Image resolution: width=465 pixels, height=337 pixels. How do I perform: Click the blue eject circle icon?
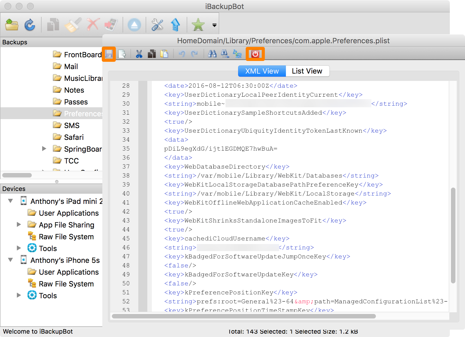pyautogui.click(x=134, y=25)
